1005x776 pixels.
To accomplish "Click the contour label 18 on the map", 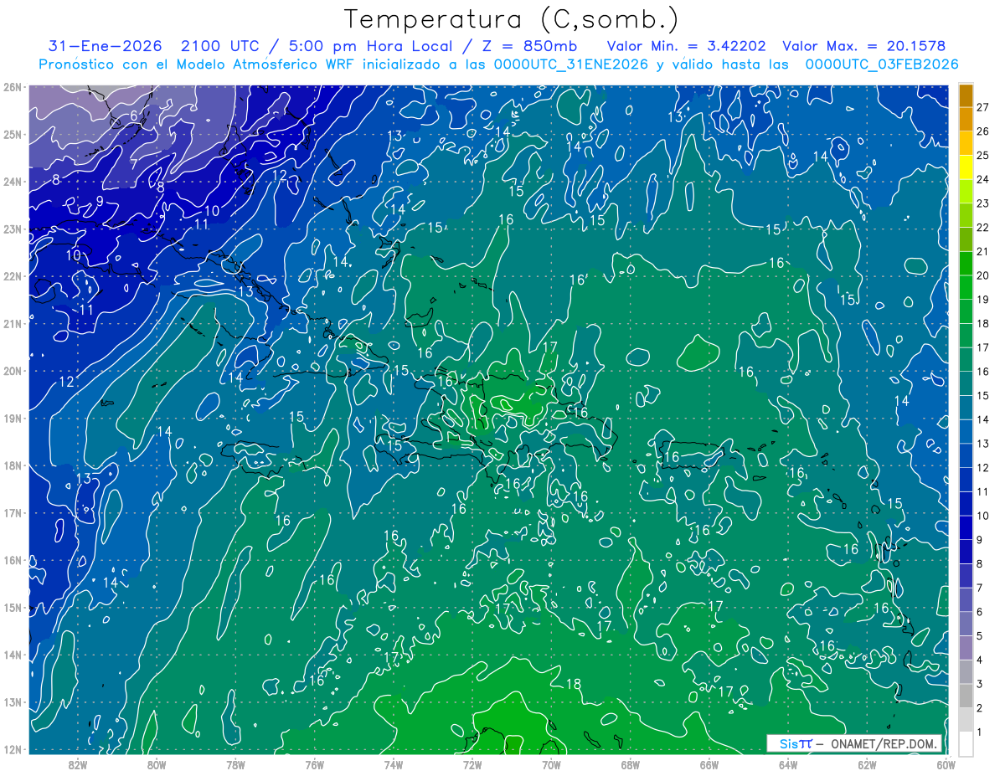I will [x=573, y=684].
